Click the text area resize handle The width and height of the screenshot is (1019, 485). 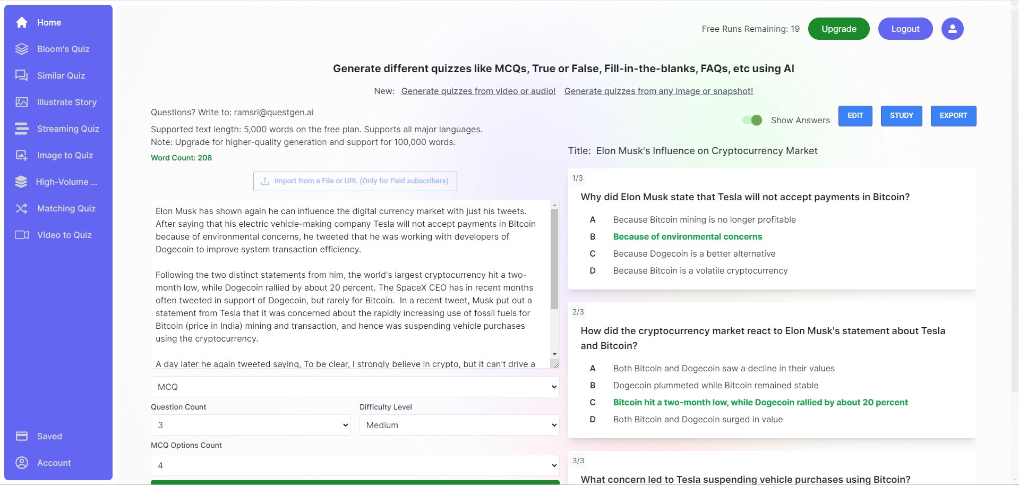[x=555, y=364]
